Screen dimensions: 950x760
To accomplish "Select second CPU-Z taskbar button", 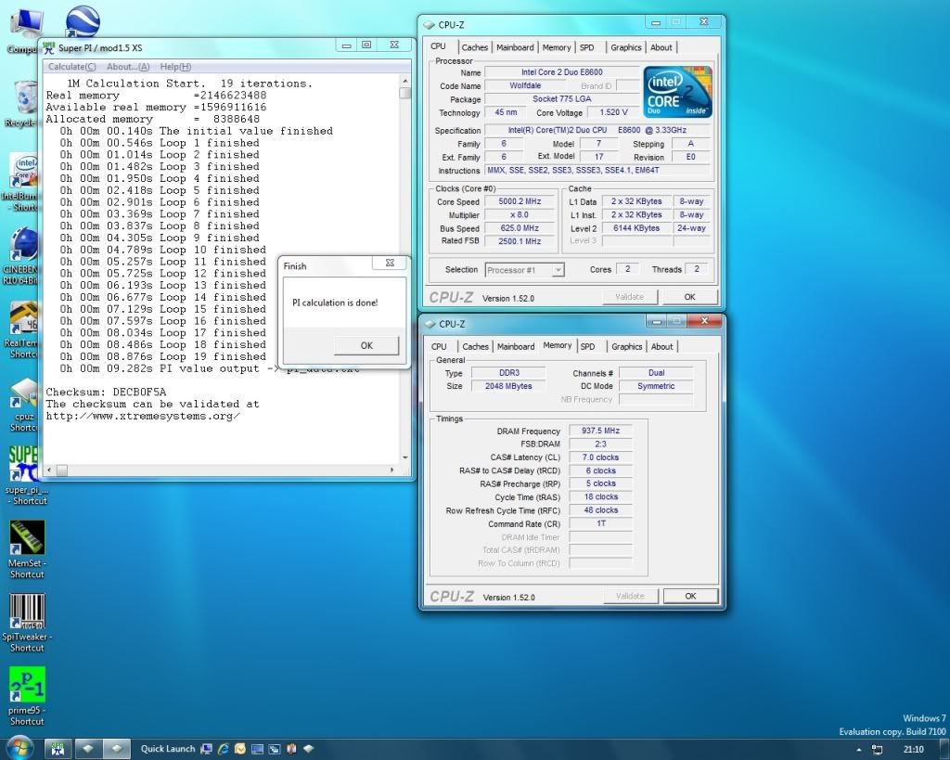I will [x=117, y=749].
